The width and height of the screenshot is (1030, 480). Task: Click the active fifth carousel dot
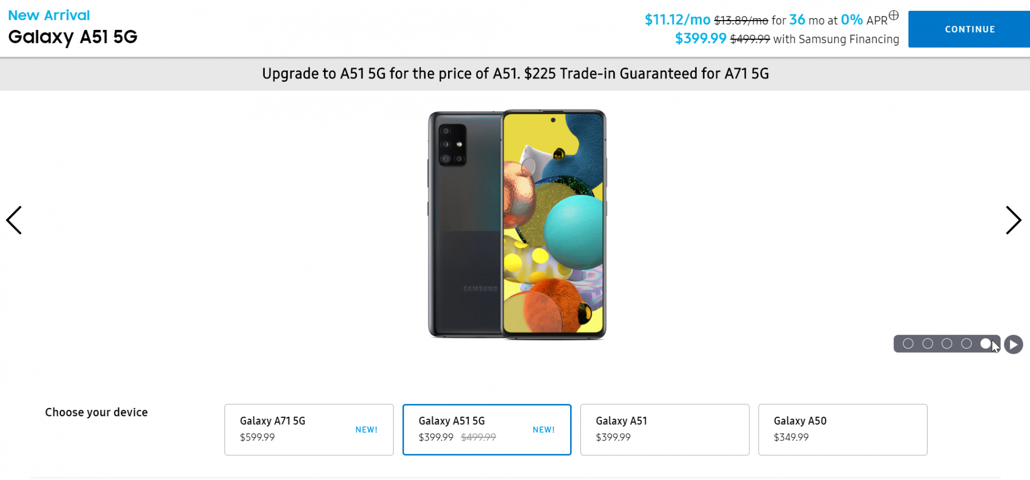(x=986, y=344)
